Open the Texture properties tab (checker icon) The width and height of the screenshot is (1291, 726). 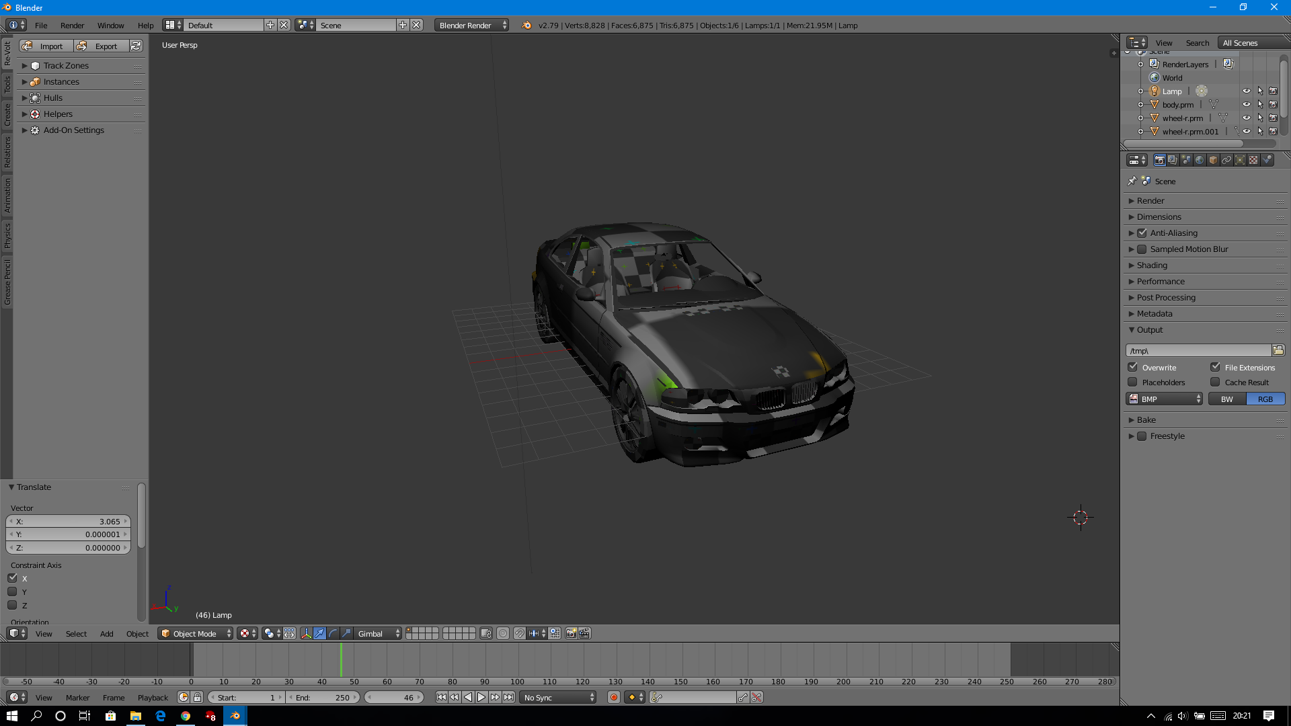[1253, 160]
